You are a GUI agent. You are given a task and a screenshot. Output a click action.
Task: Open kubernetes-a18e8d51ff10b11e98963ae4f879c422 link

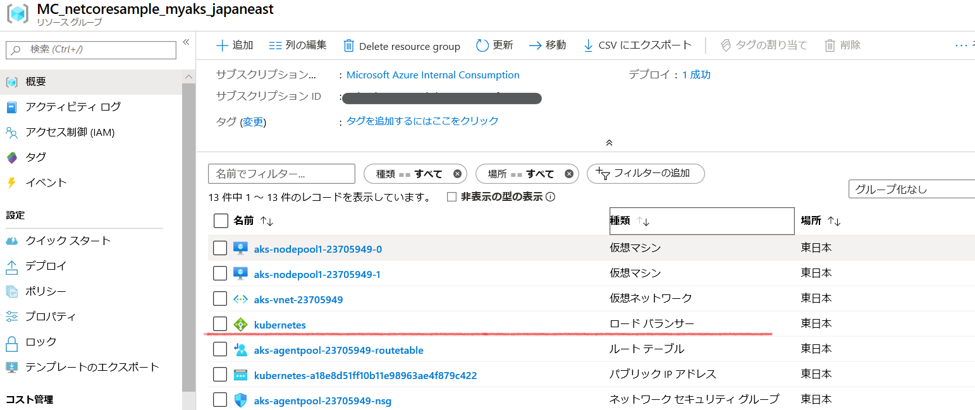tap(365, 375)
